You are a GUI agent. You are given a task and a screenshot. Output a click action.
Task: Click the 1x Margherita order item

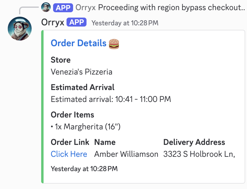pyautogui.click(x=86, y=127)
